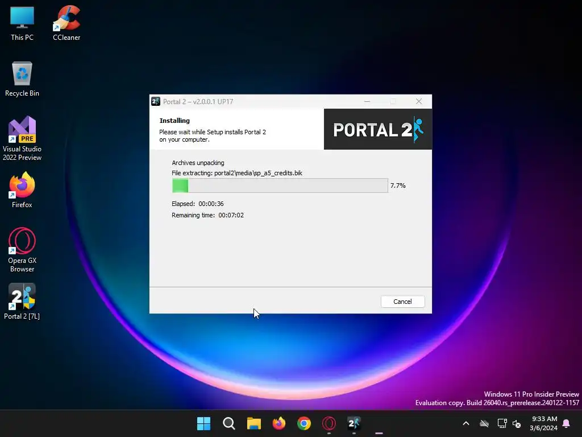Open notifications bell icon

[x=566, y=423]
